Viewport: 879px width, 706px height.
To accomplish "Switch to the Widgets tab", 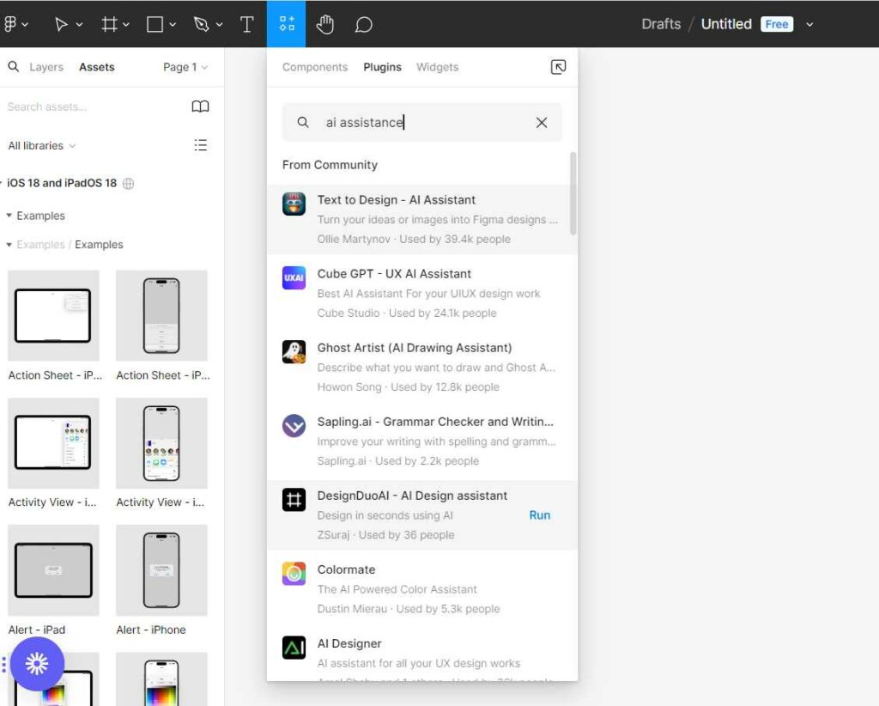I will [437, 66].
